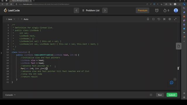Click 'ListNode fast = head;' line

click(x=32, y=63)
